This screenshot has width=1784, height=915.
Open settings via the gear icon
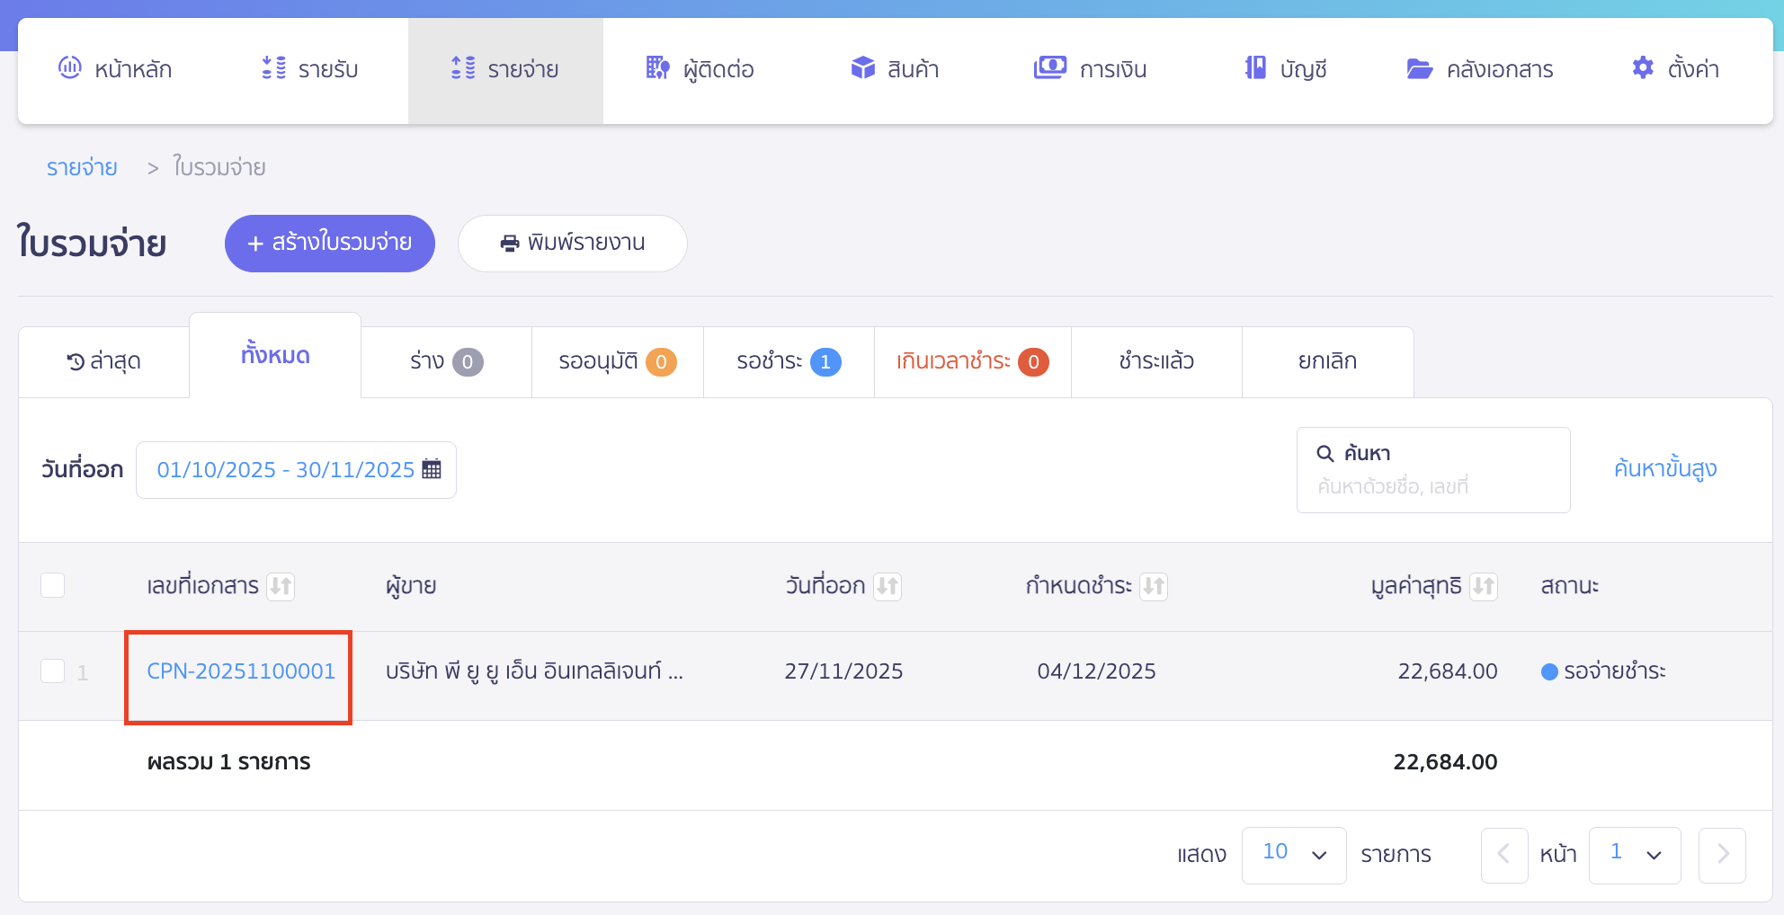(x=1643, y=68)
